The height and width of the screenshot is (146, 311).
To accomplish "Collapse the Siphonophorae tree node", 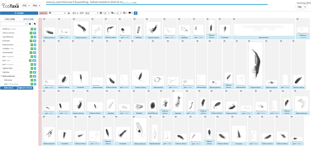I will 2,76.
